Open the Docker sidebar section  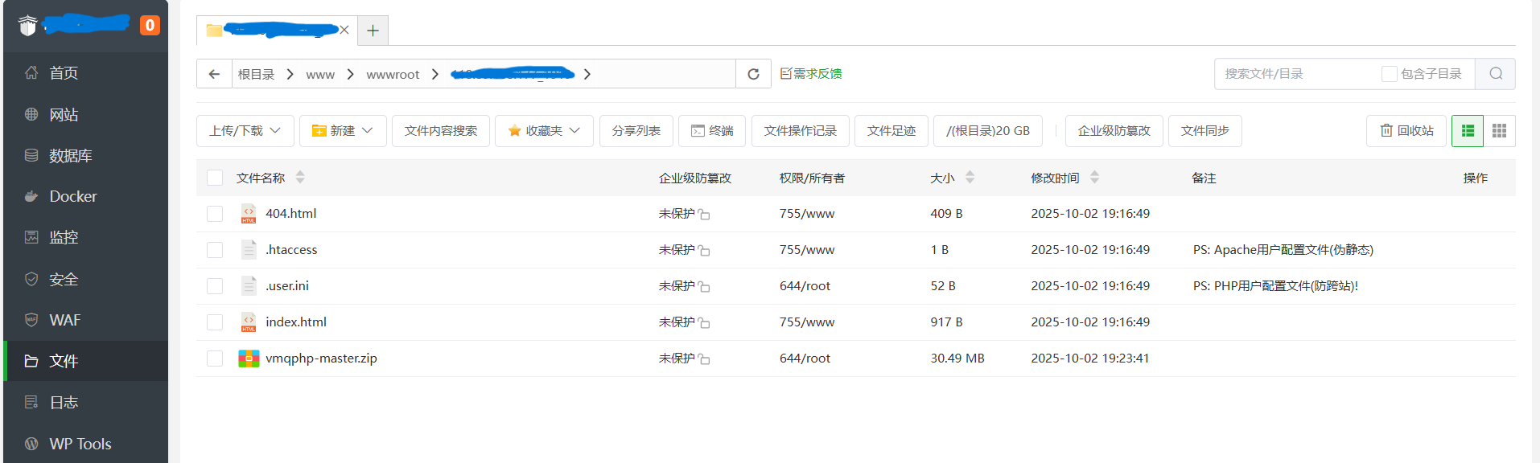[x=72, y=196]
